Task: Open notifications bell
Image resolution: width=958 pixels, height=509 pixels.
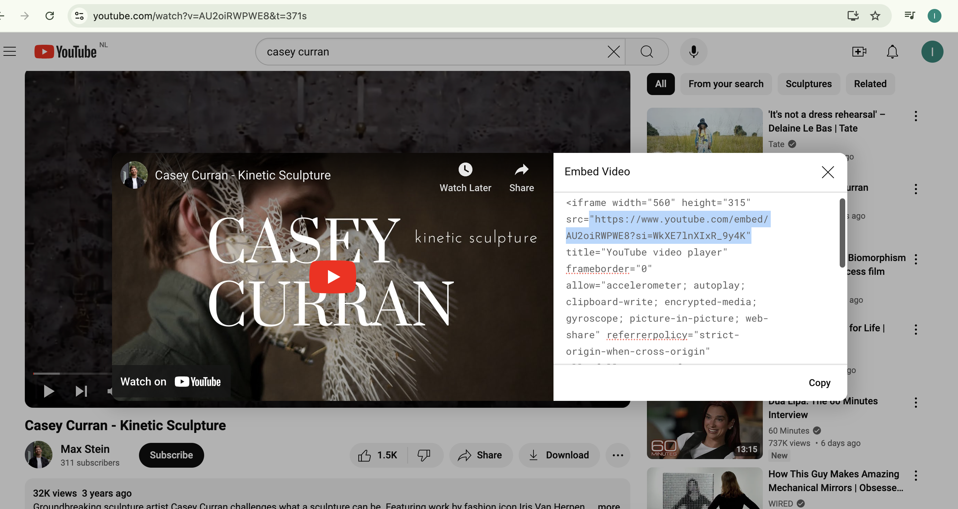Action: 892,52
